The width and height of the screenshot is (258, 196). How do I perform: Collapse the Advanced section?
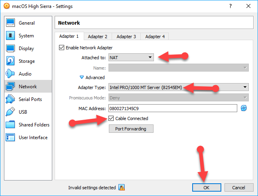82,78
